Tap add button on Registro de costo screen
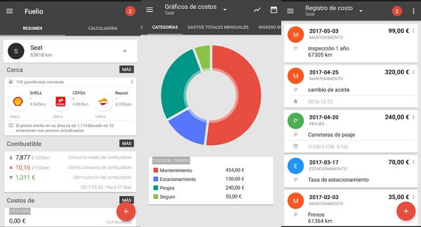This screenshot has width=421, height=227. coord(406,211)
